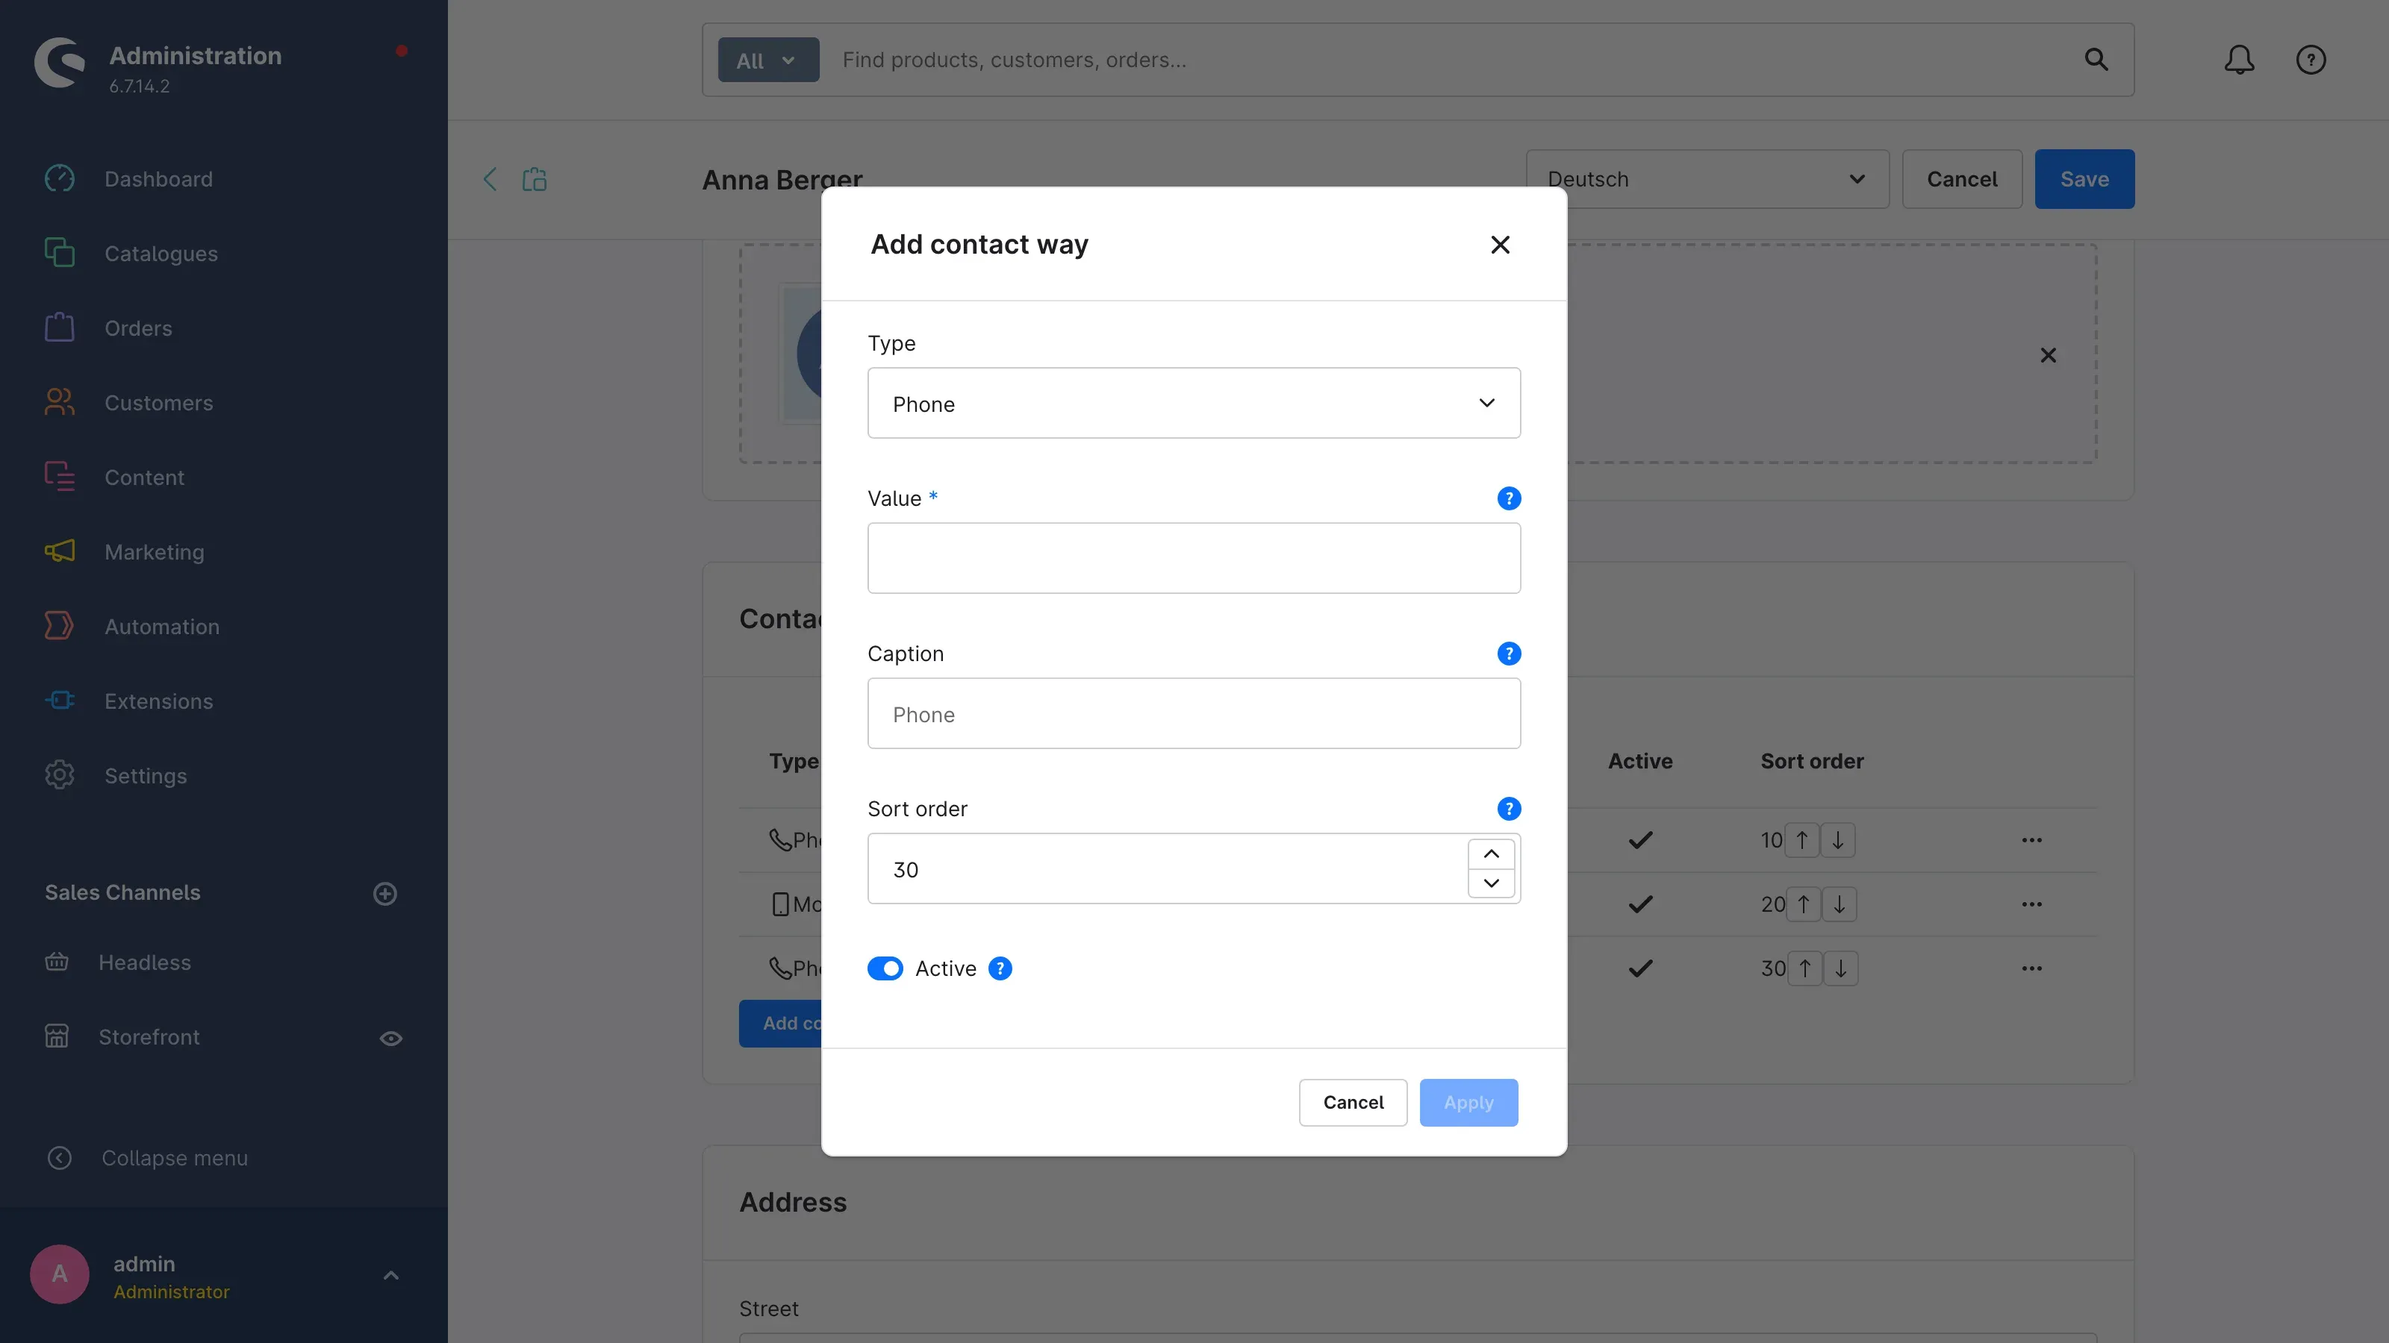Viewport: 2389px width, 1343px height.
Task: Toggle Storefront visibility eye icon
Action: (390, 1038)
